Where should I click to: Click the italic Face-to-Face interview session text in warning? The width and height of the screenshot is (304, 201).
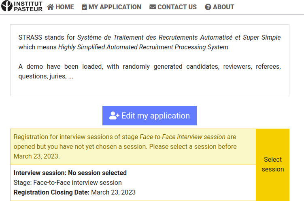[183, 137]
